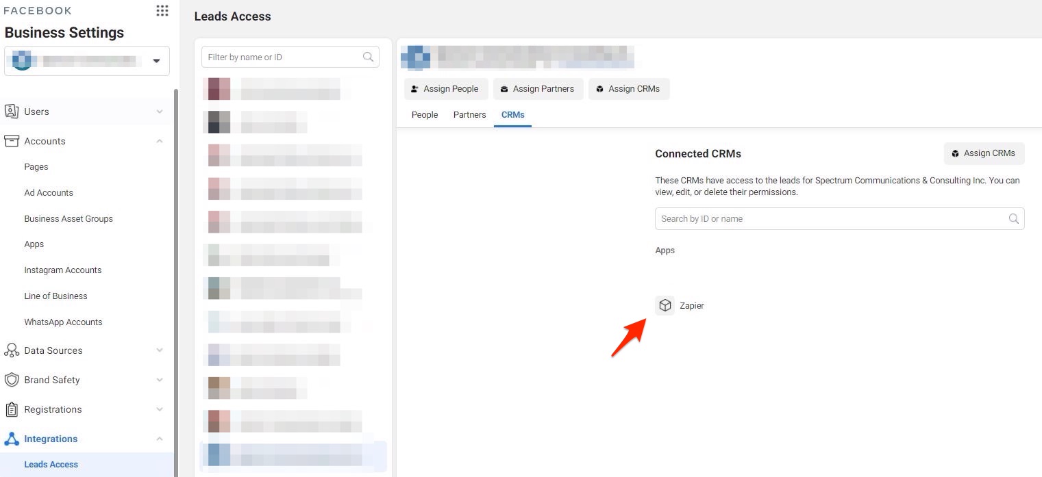Click the Data Sources icon
Image resolution: width=1042 pixels, height=477 pixels.
pyautogui.click(x=12, y=350)
